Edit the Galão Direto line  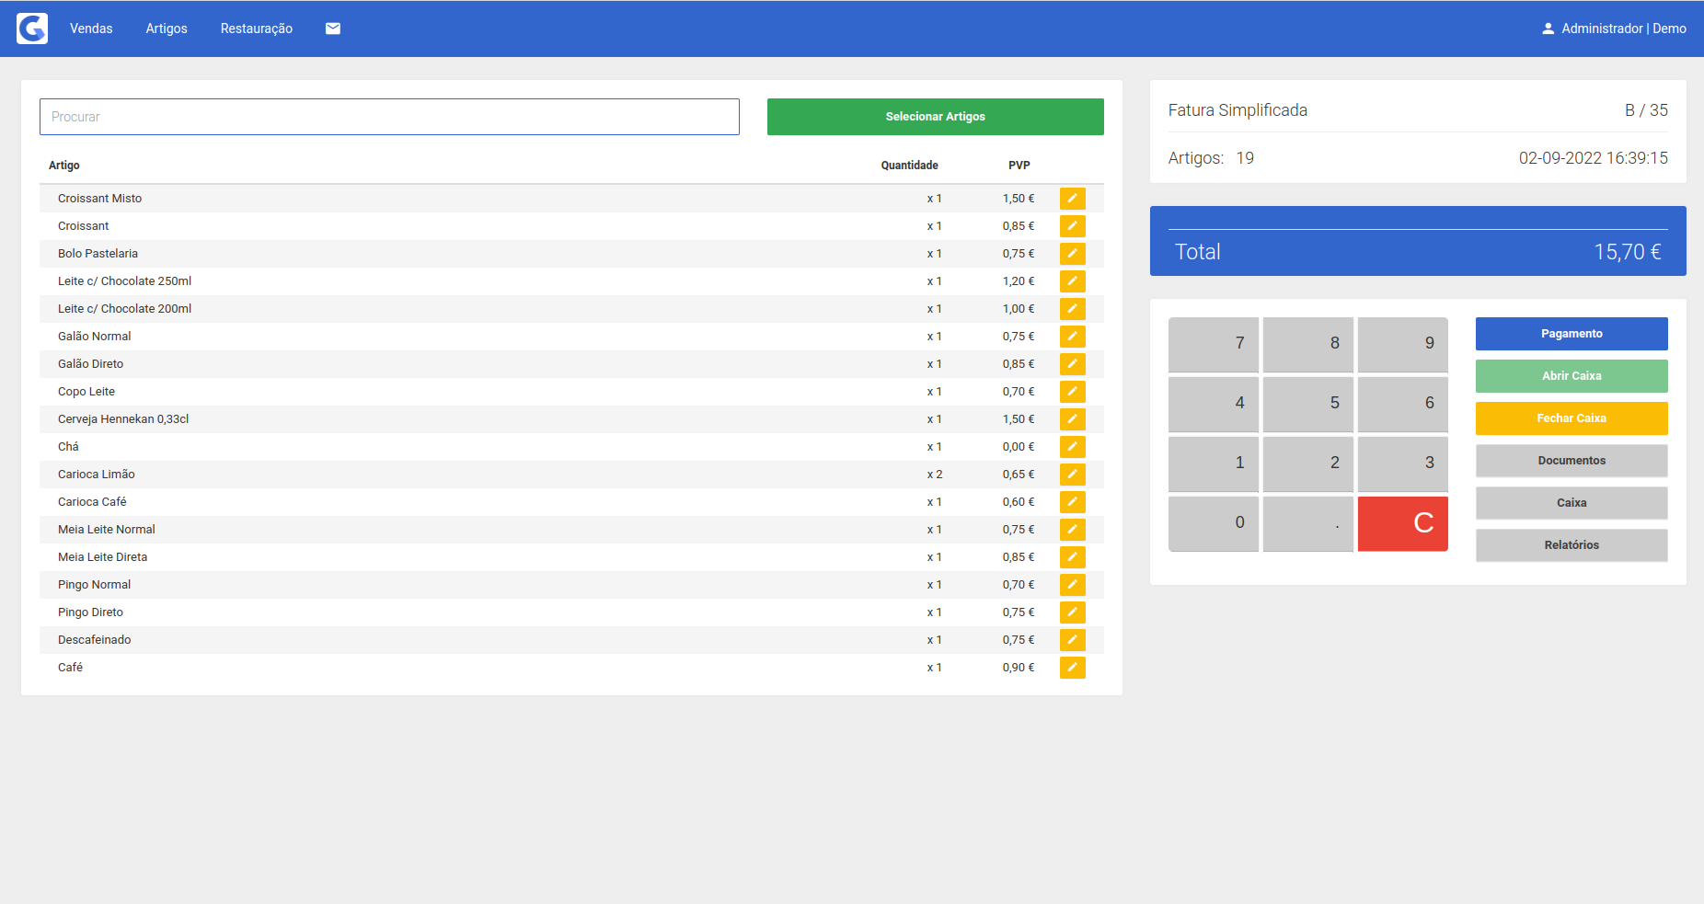click(1072, 364)
